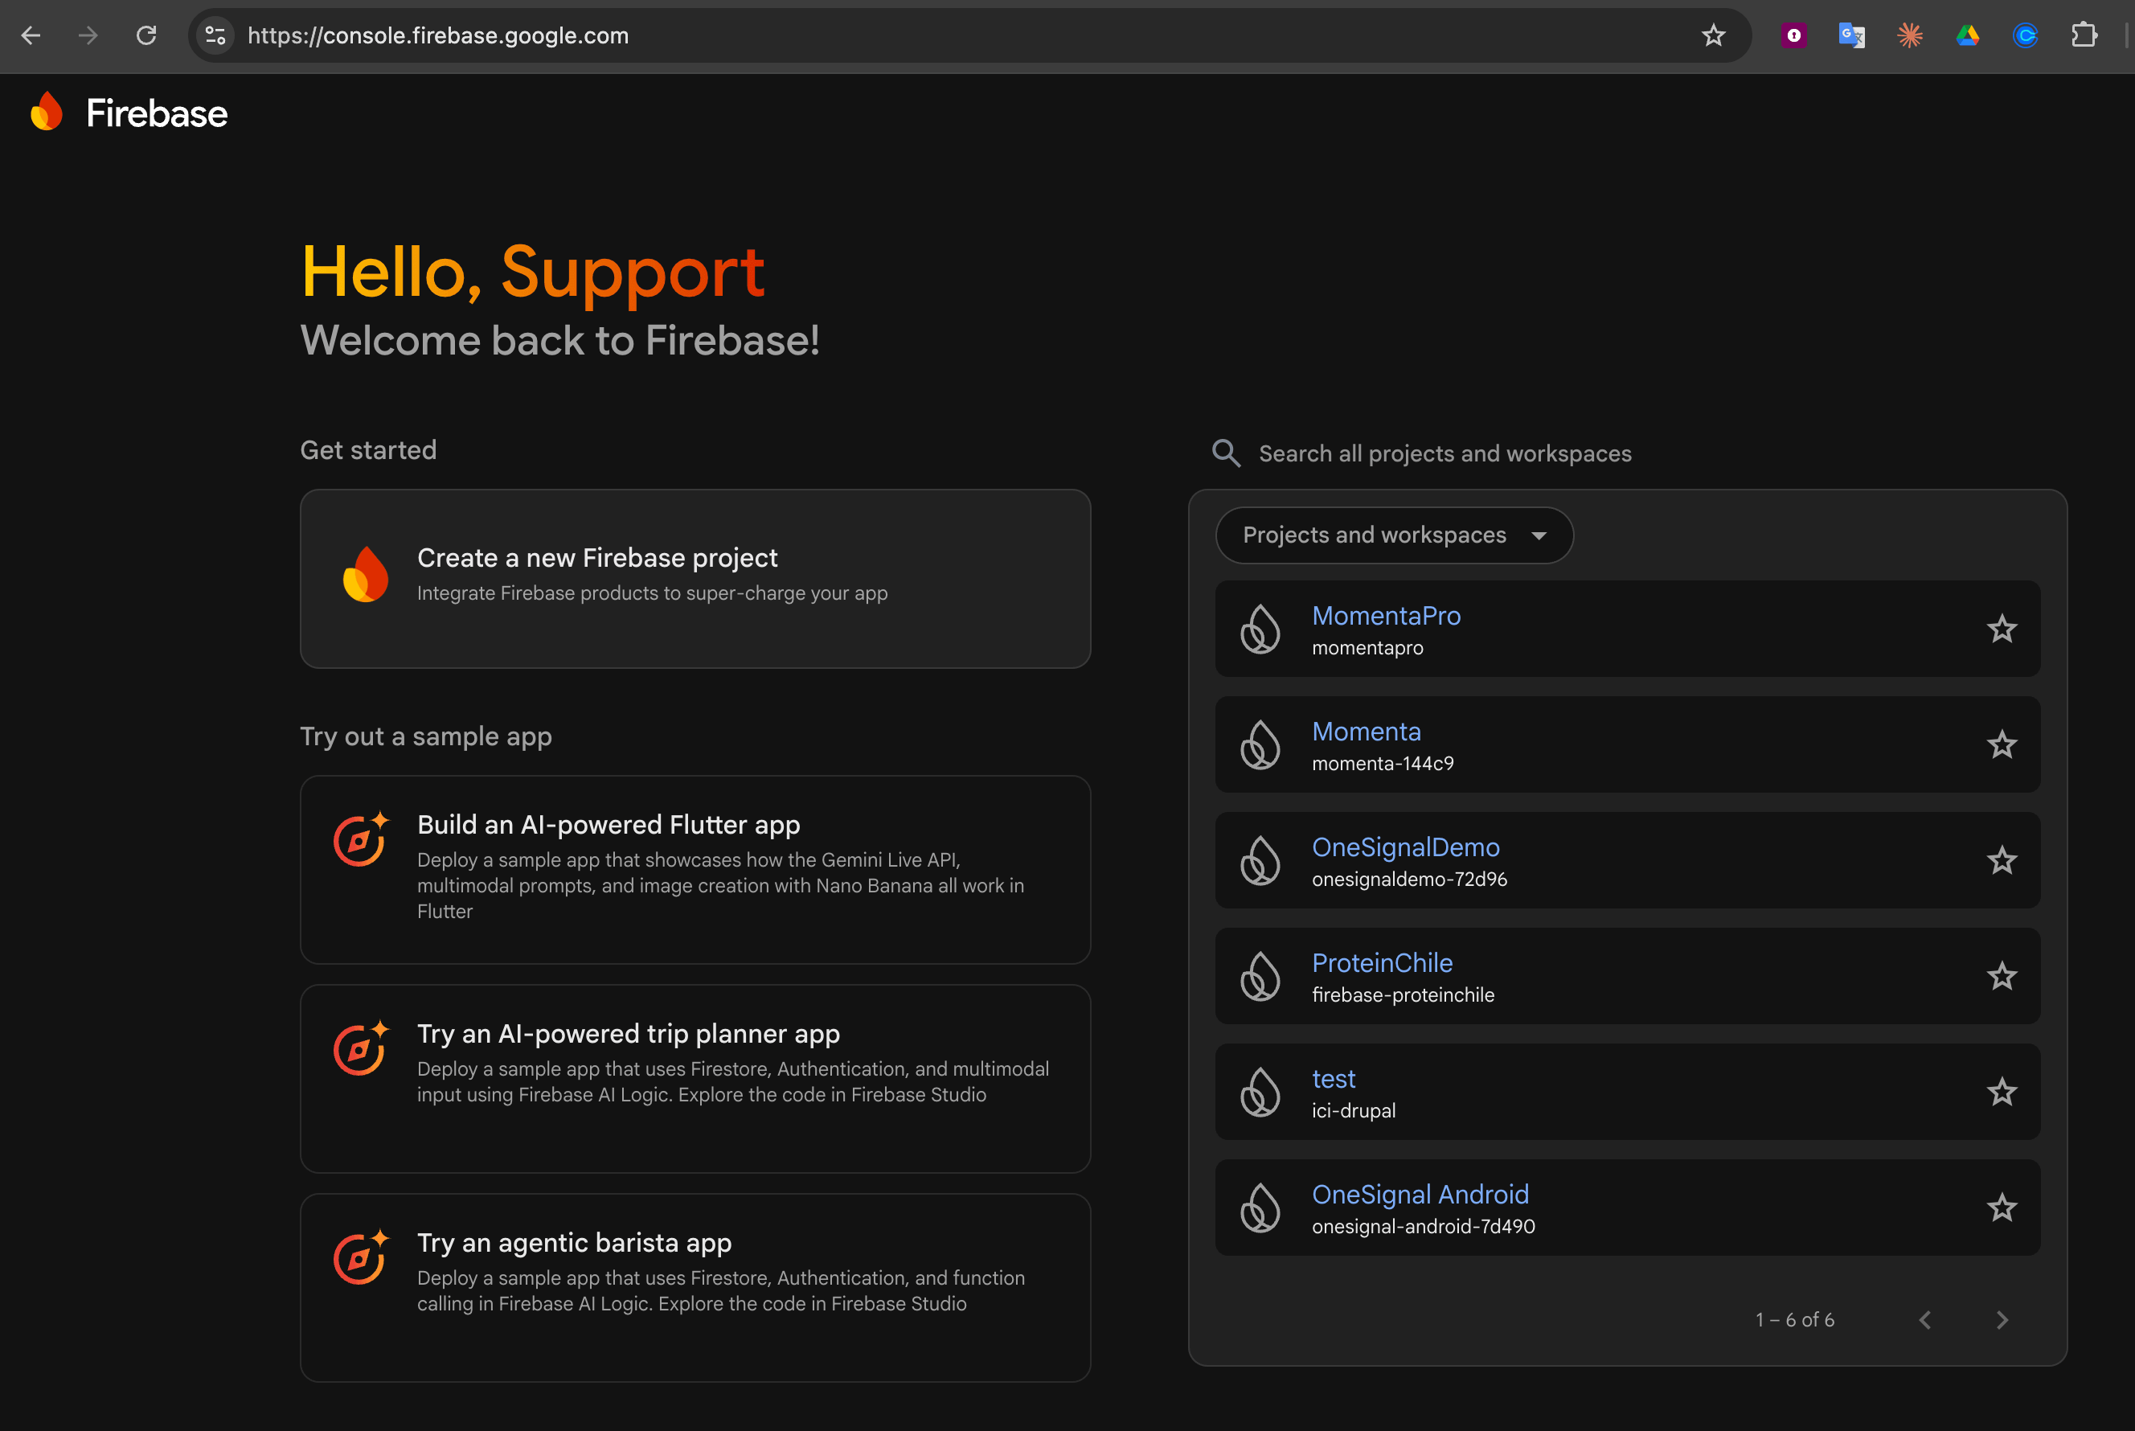Open site information icon in address bar

215,35
